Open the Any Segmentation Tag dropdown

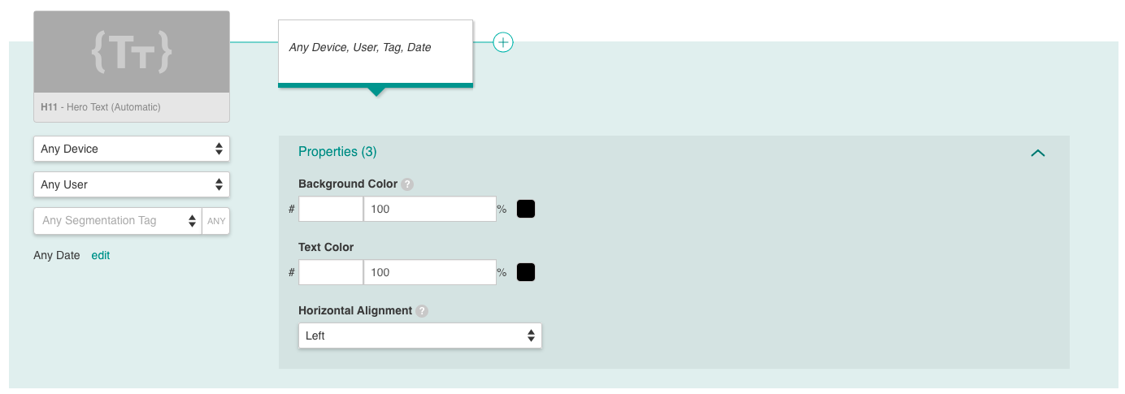118,220
